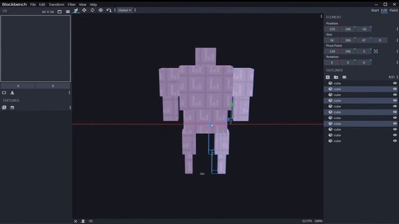Toggle visibility of the fifth cube in Outliner
Screen dimensions: 399x224
point(395,106)
